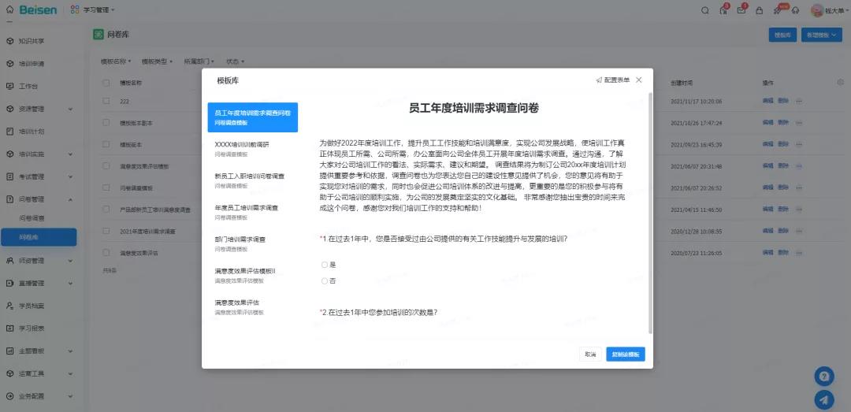Click the rocket icon with NEW badge
The width and height of the screenshot is (851, 412).
[779, 10]
